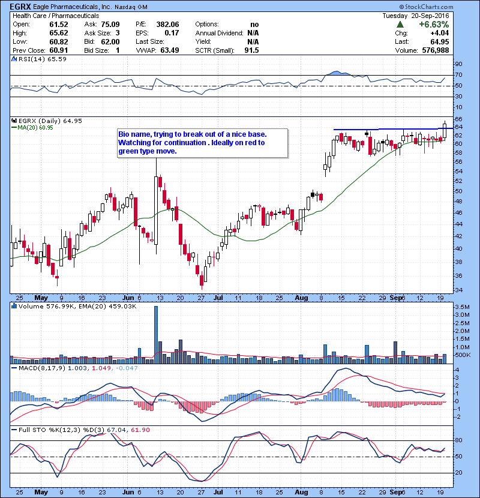Click the Ask Size value 3
480x498 pixels.
tap(118, 33)
